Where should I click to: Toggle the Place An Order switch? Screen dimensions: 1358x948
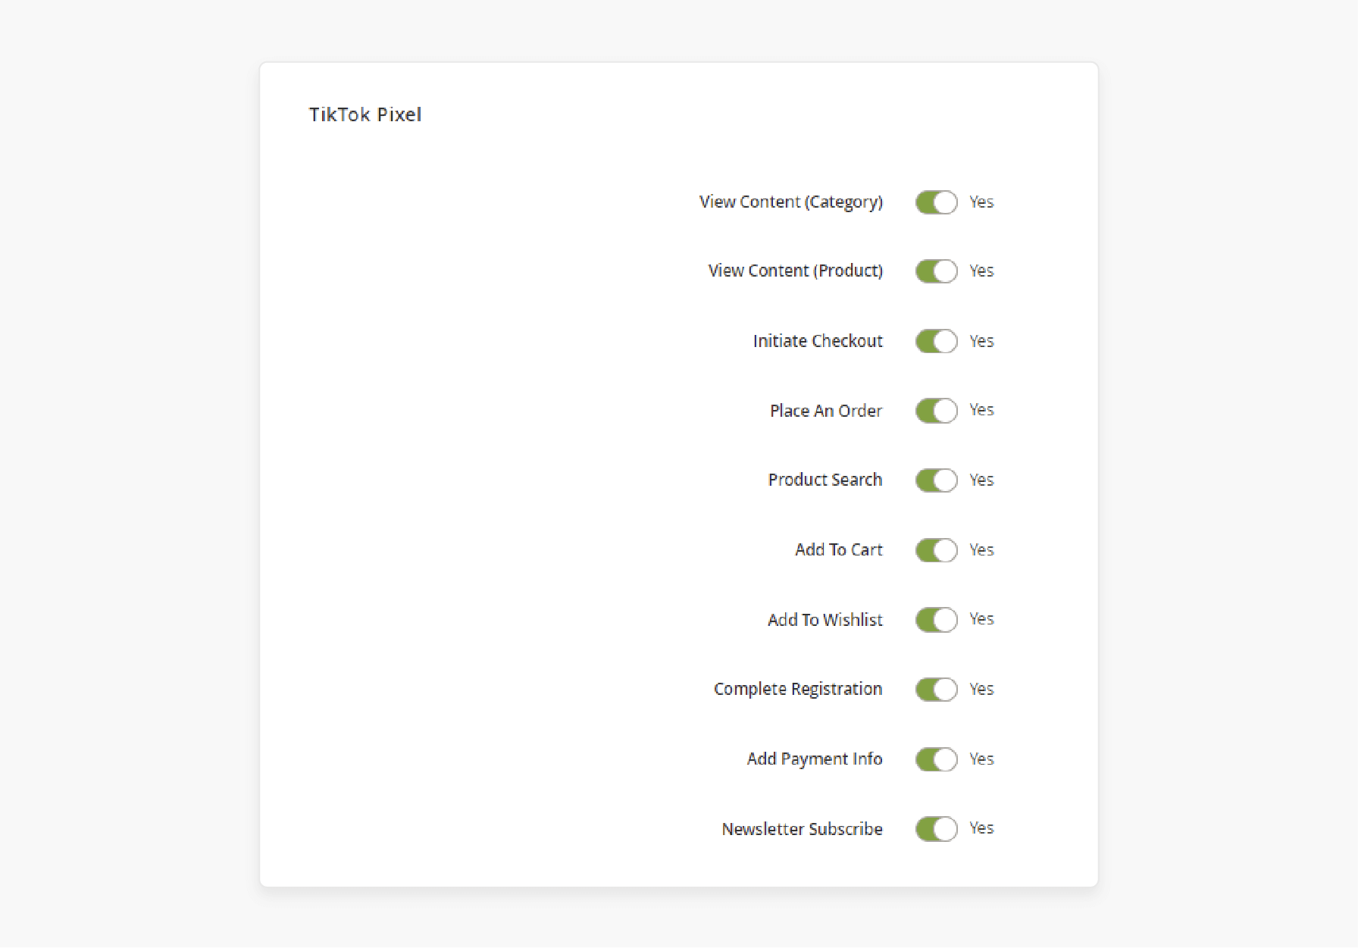936,411
